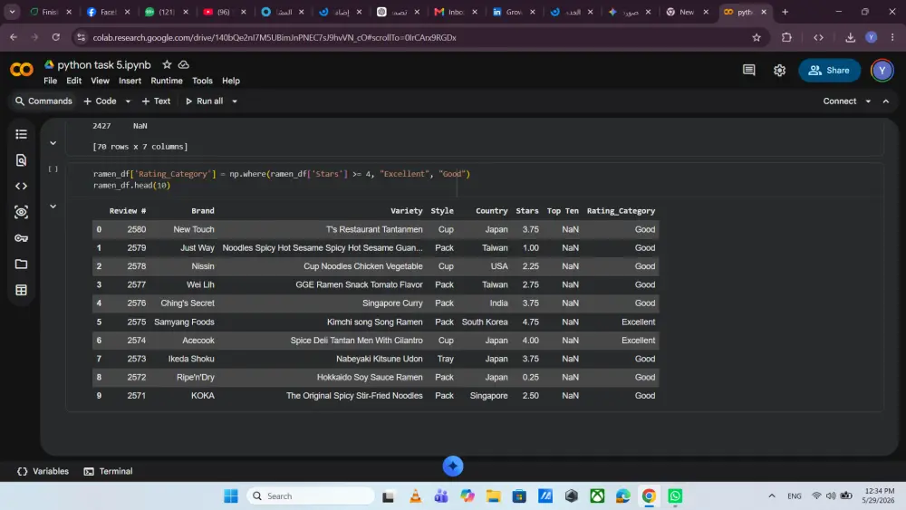This screenshot has width=906, height=510.
Task: Add a new Text cell
Action: pos(156,101)
